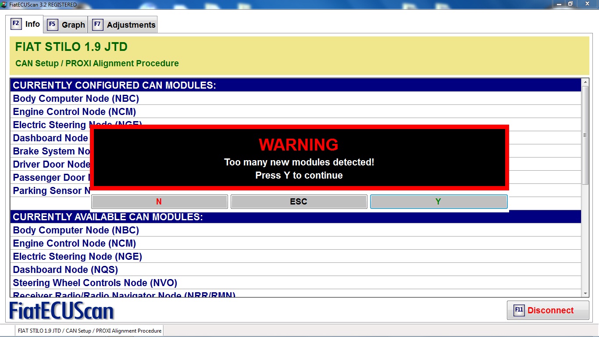599x337 pixels.
Task: Close the FiatECUScan window
Action: coord(587,4)
